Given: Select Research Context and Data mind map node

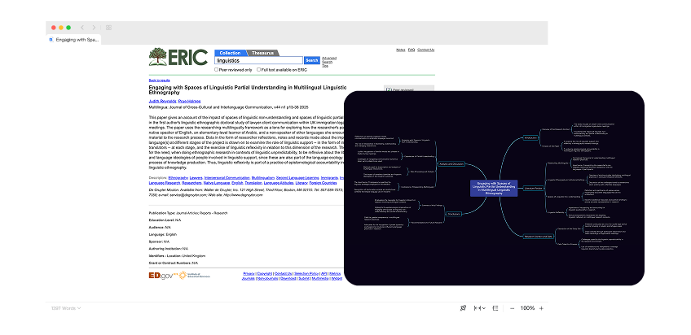Looking at the screenshot, I should (x=538, y=236).
